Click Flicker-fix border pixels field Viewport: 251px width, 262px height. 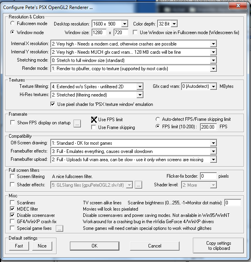click(x=208, y=176)
